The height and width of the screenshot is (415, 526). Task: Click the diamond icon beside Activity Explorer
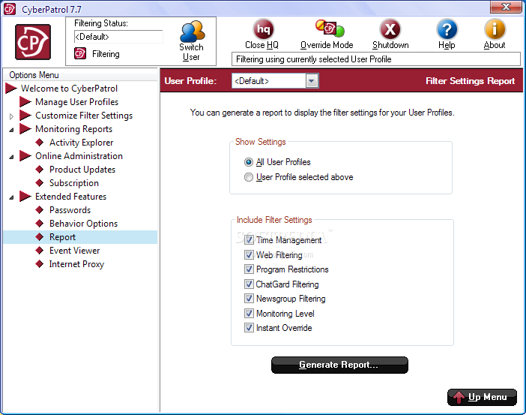point(40,142)
